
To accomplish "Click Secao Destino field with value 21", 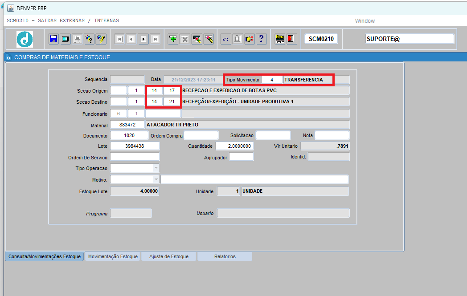I will (x=172, y=102).
